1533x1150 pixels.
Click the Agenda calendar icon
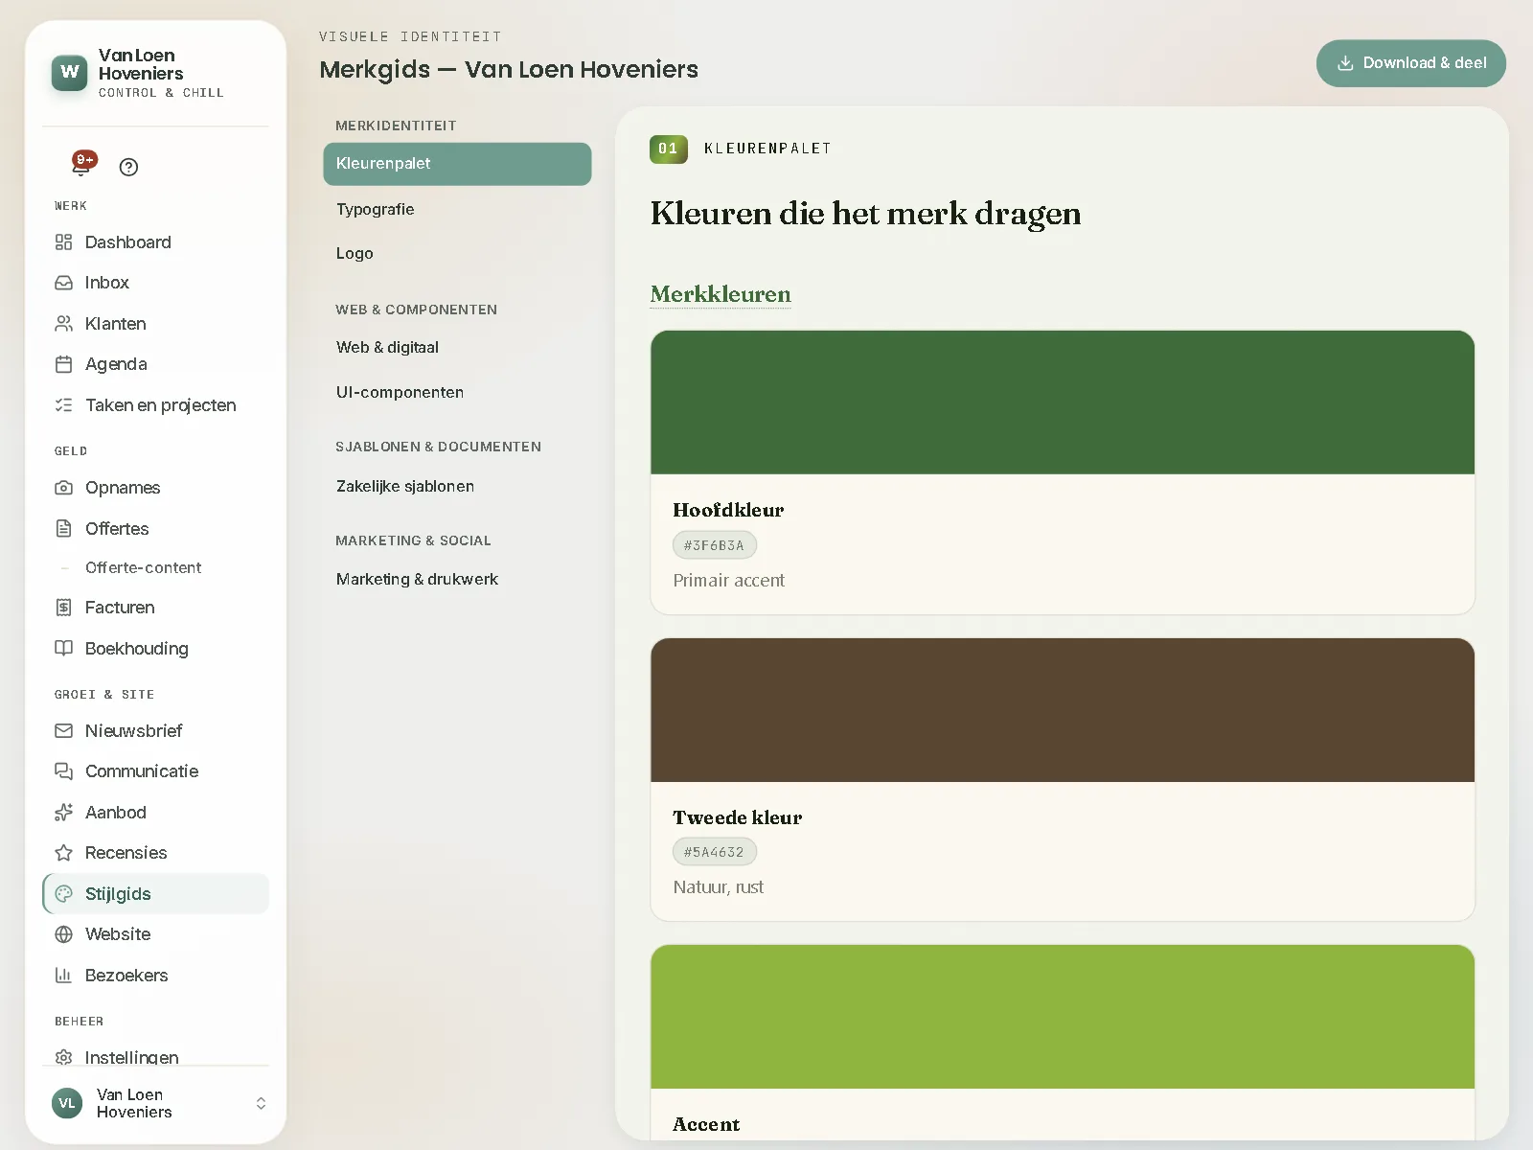point(63,364)
